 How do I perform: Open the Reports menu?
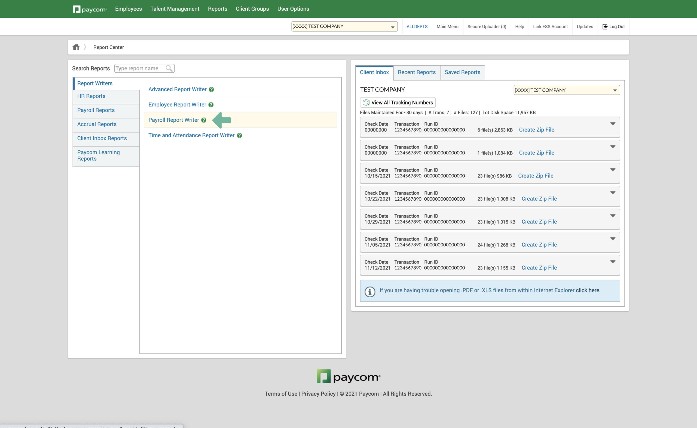click(x=217, y=9)
